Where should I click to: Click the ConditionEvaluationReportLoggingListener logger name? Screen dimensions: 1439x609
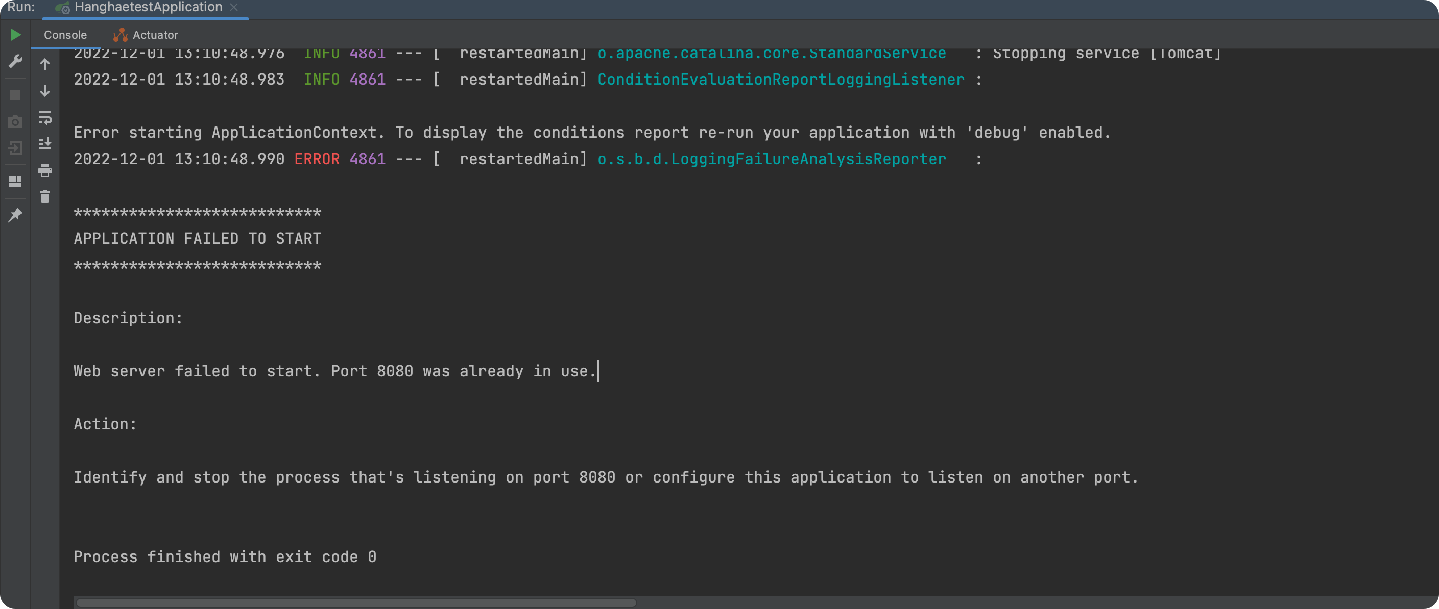(780, 80)
